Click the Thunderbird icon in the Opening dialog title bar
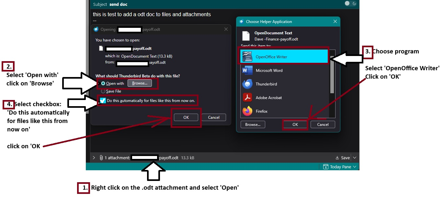This screenshot has width=444, height=201. point(96,29)
